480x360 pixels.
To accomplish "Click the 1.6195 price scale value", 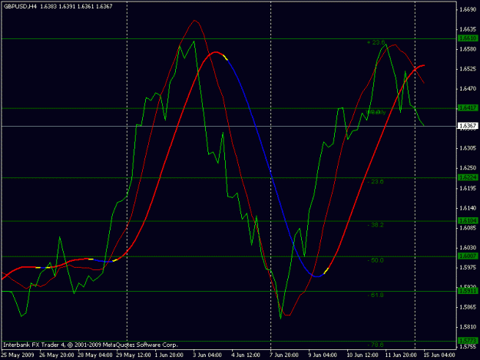I will coord(468,188).
